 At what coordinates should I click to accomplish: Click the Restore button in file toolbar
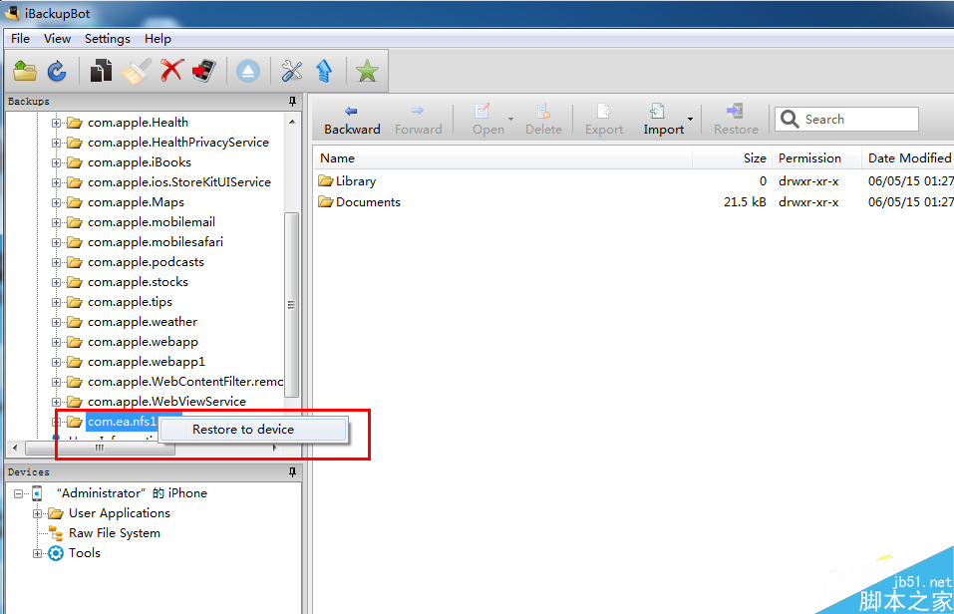(736, 120)
